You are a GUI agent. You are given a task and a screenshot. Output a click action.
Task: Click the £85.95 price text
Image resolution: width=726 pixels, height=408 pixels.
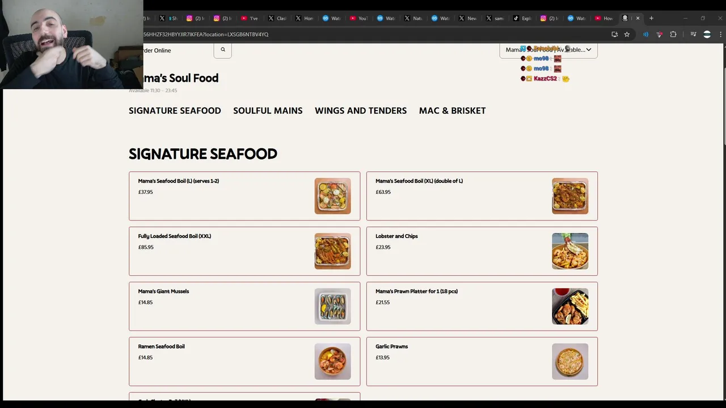click(146, 247)
